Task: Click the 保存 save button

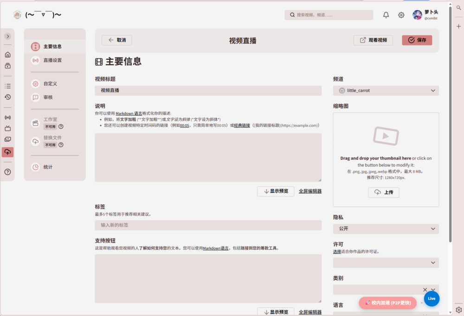Action: click(x=417, y=40)
